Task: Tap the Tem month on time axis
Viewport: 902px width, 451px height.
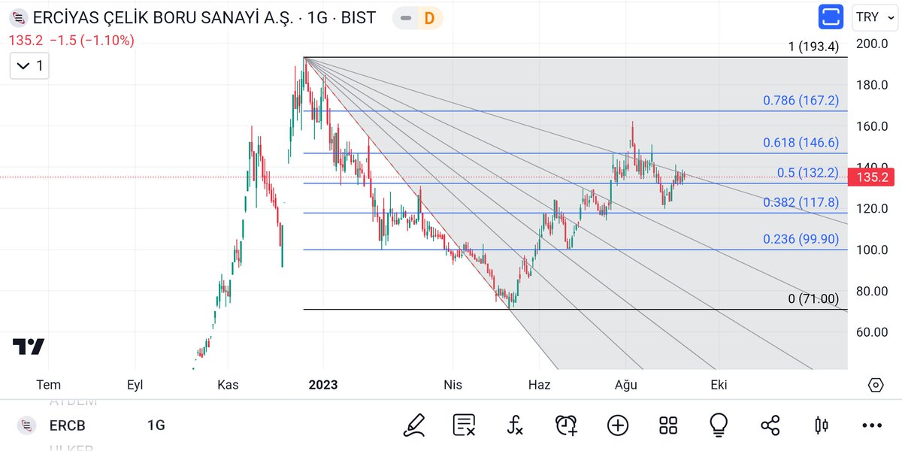Action: coord(49,385)
